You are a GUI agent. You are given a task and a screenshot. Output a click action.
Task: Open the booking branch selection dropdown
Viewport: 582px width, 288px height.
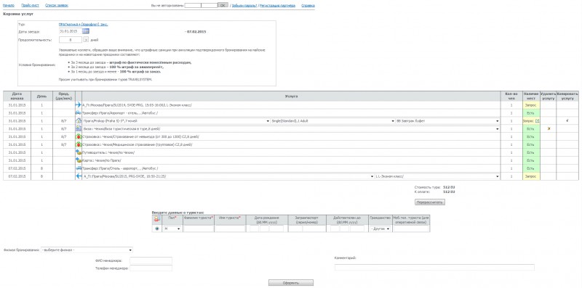87,250
